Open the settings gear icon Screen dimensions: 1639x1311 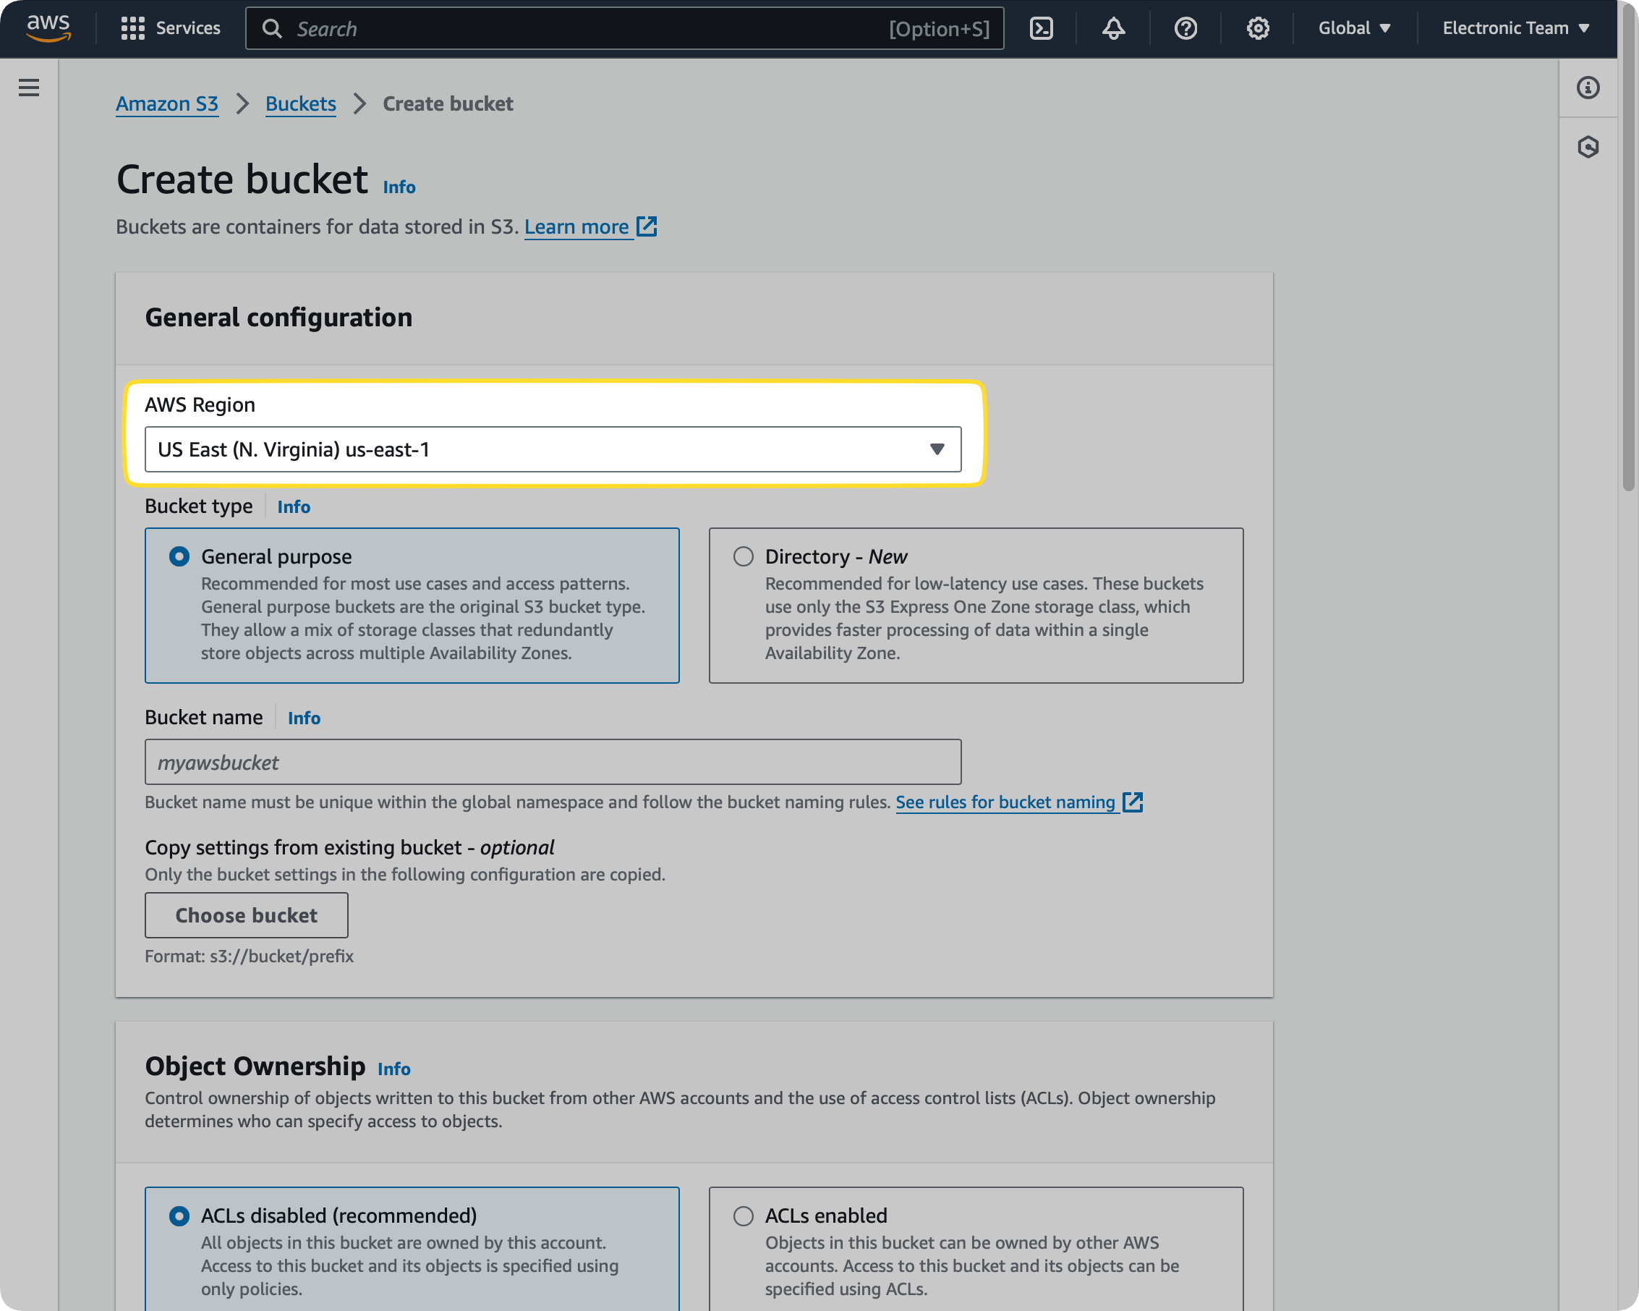pos(1257,28)
